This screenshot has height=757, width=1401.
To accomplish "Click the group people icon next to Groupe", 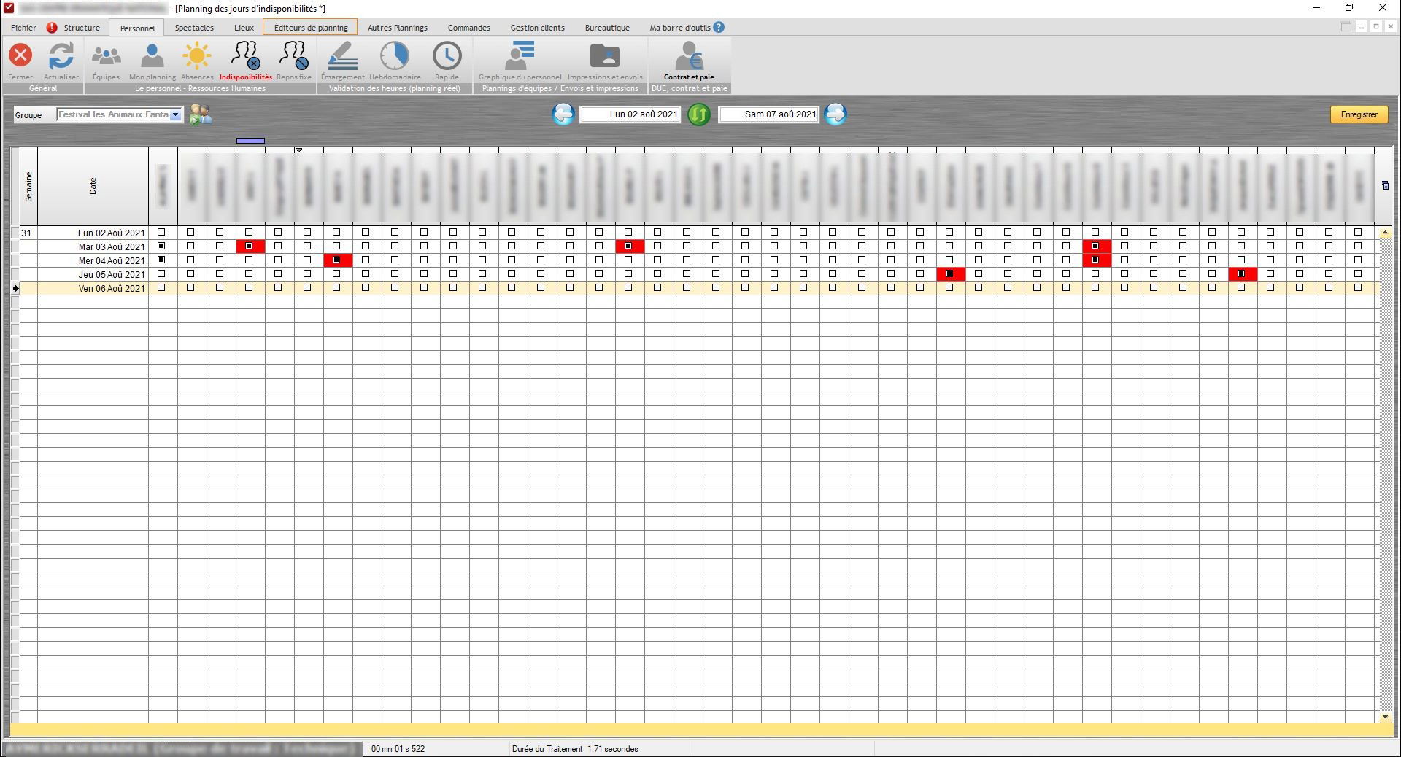I will coord(200,114).
